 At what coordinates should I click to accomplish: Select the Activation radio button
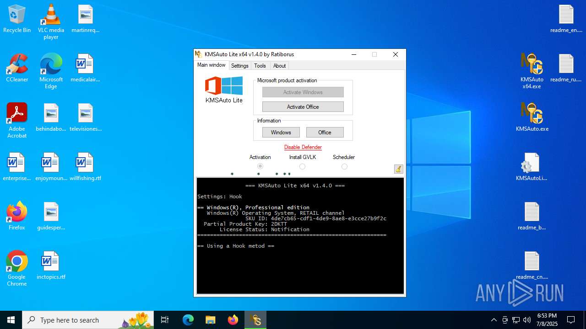pos(260,166)
